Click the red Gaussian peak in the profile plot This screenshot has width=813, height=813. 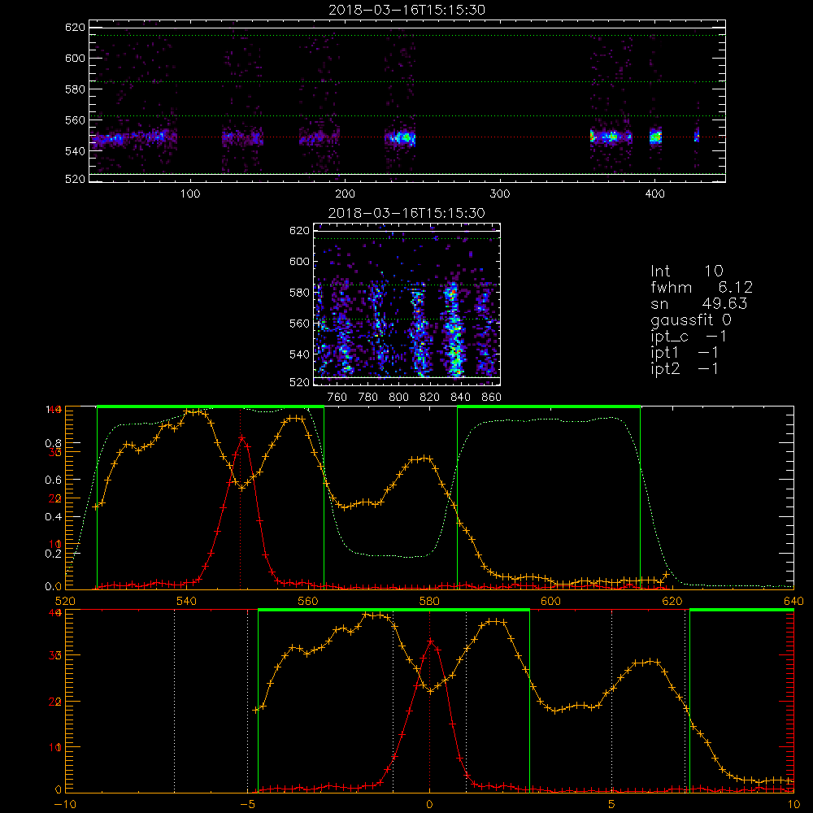click(241, 439)
